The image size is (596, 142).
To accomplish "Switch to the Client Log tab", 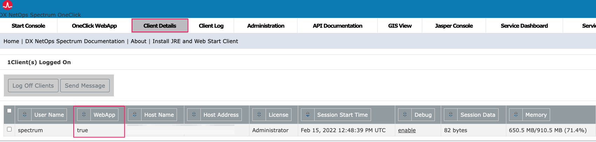I will click(x=211, y=26).
